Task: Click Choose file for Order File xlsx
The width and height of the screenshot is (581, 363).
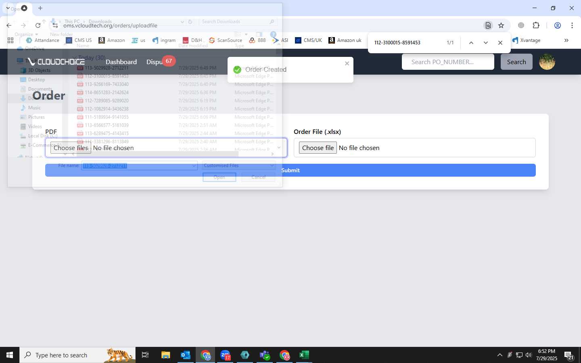Action: [x=318, y=148]
